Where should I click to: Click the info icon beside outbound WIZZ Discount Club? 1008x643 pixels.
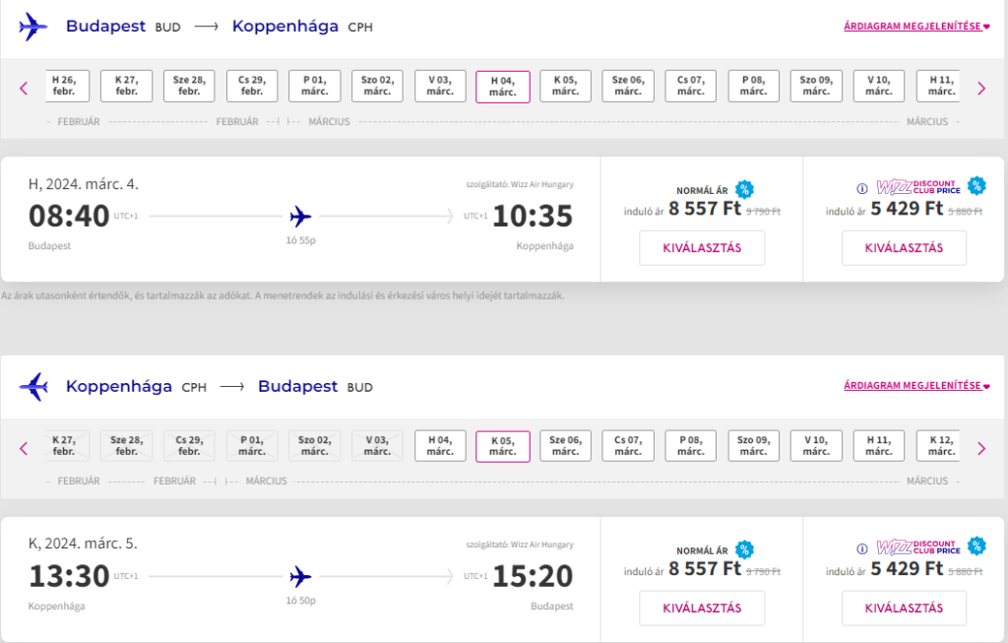pyautogui.click(x=862, y=188)
